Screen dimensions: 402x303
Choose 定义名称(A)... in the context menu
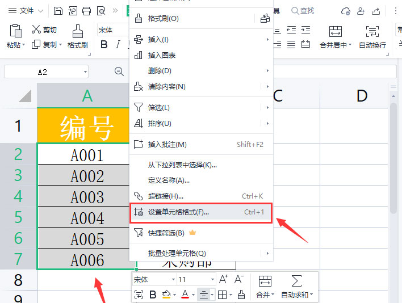pyautogui.click(x=201, y=180)
